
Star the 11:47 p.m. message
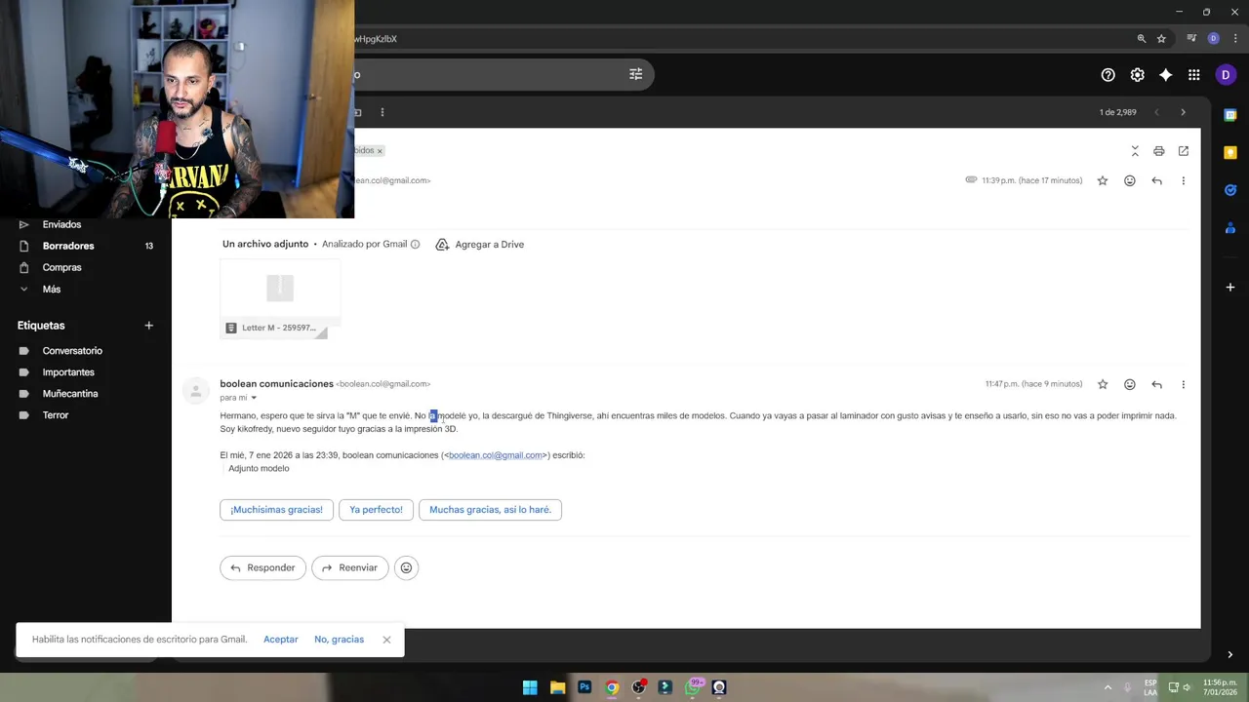[1103, 384]
